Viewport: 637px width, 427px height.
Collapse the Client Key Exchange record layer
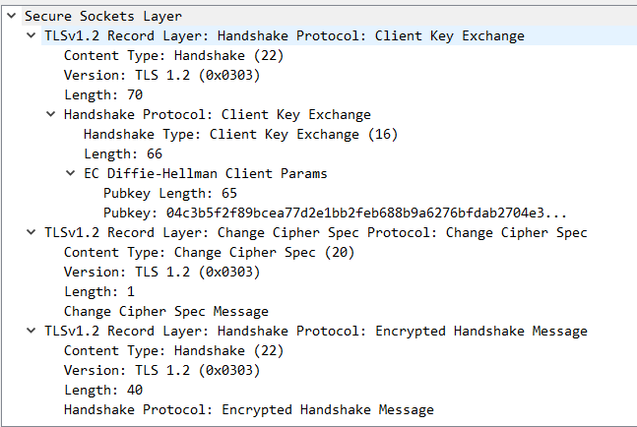[31, 35]
